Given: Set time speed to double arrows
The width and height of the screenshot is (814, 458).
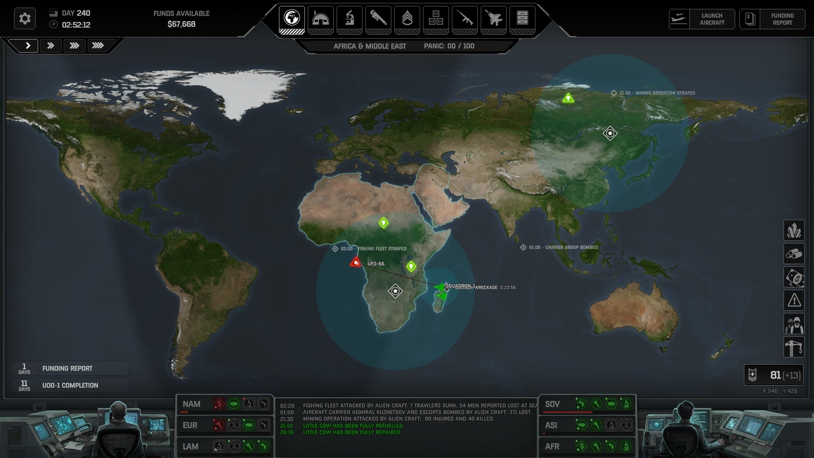Looking at the screenshot, I should [51, 45].
